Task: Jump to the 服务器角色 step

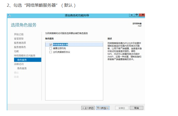Action: [x=20, y=47]
